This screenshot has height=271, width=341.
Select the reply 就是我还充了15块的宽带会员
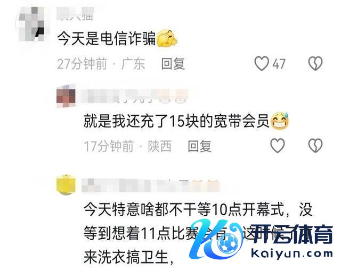pyautogui.click(x=176, y=121)
